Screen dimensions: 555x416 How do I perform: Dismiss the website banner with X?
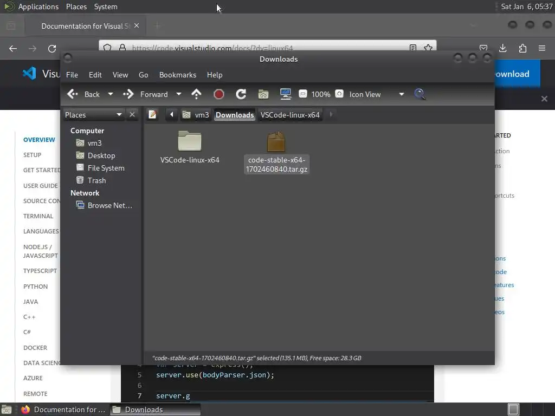pyautogui.click(x=544, y=99)
